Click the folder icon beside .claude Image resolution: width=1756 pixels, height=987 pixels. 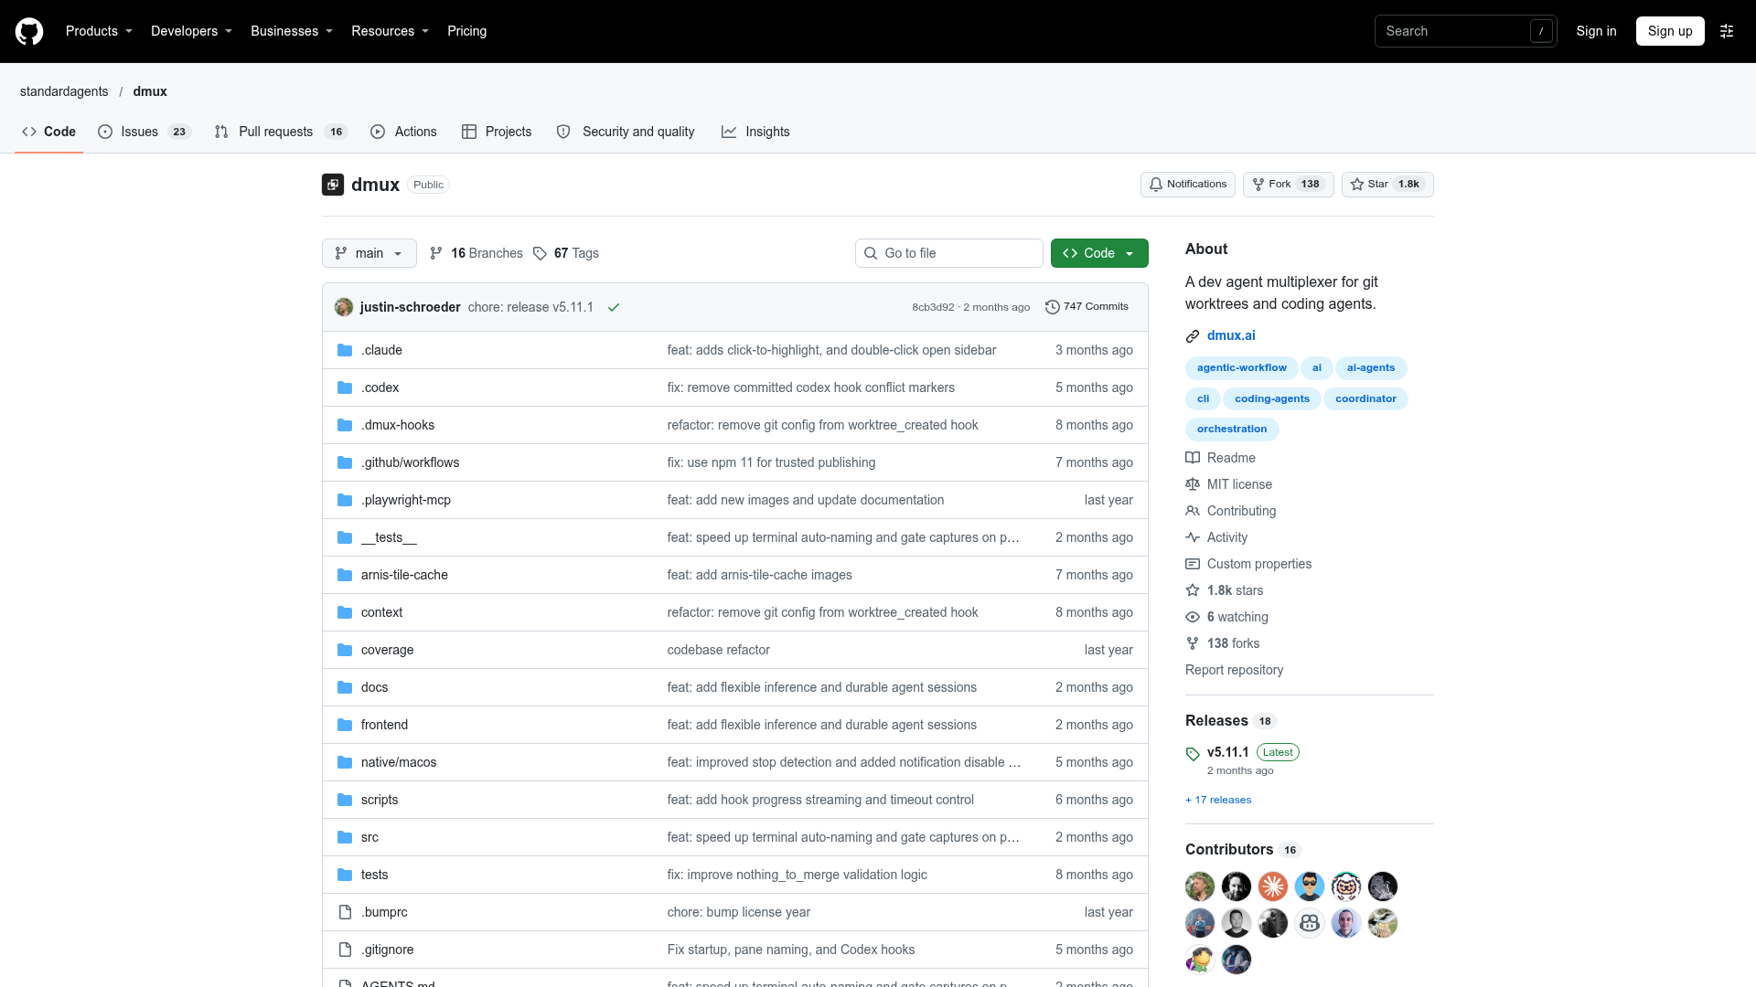[x=345, y=350]
